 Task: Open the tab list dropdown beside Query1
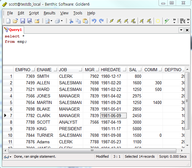click(181, 30)
